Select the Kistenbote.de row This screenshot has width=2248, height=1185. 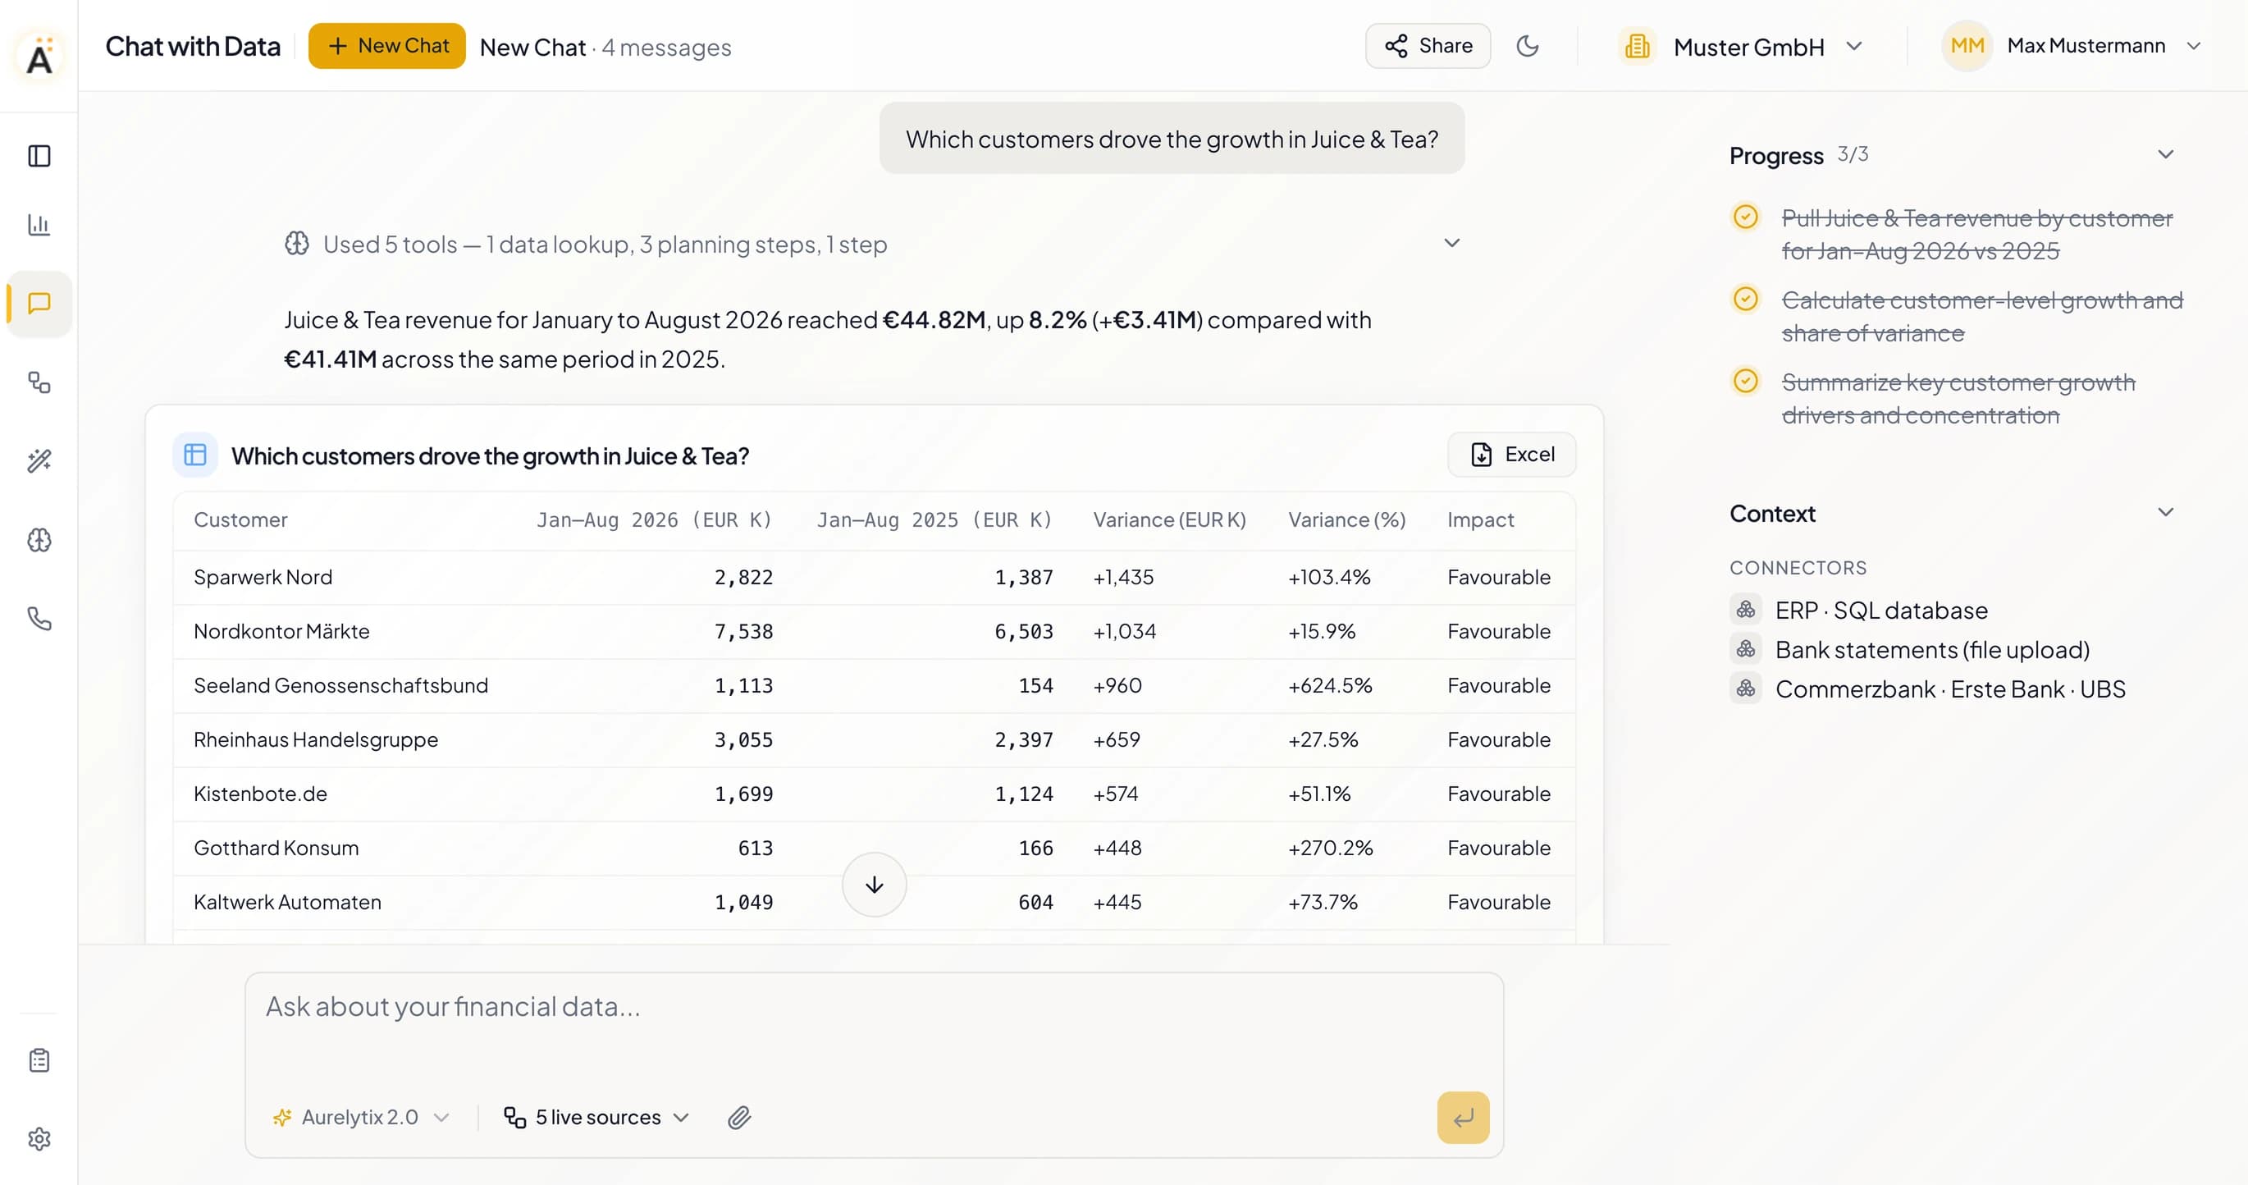coord(874,794)
